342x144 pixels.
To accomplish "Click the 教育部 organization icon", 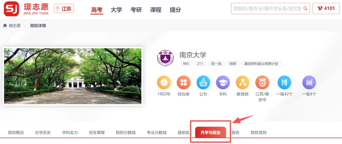I will 243,83.
